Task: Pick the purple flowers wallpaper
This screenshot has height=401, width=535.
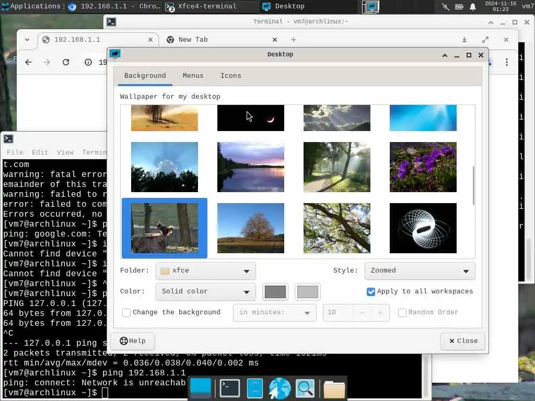Action: click(423, 167)
